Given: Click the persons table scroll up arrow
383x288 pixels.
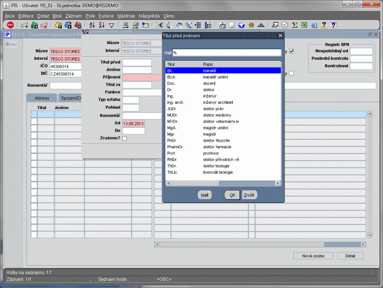Looking at the screenshot, I should [370, 114].
